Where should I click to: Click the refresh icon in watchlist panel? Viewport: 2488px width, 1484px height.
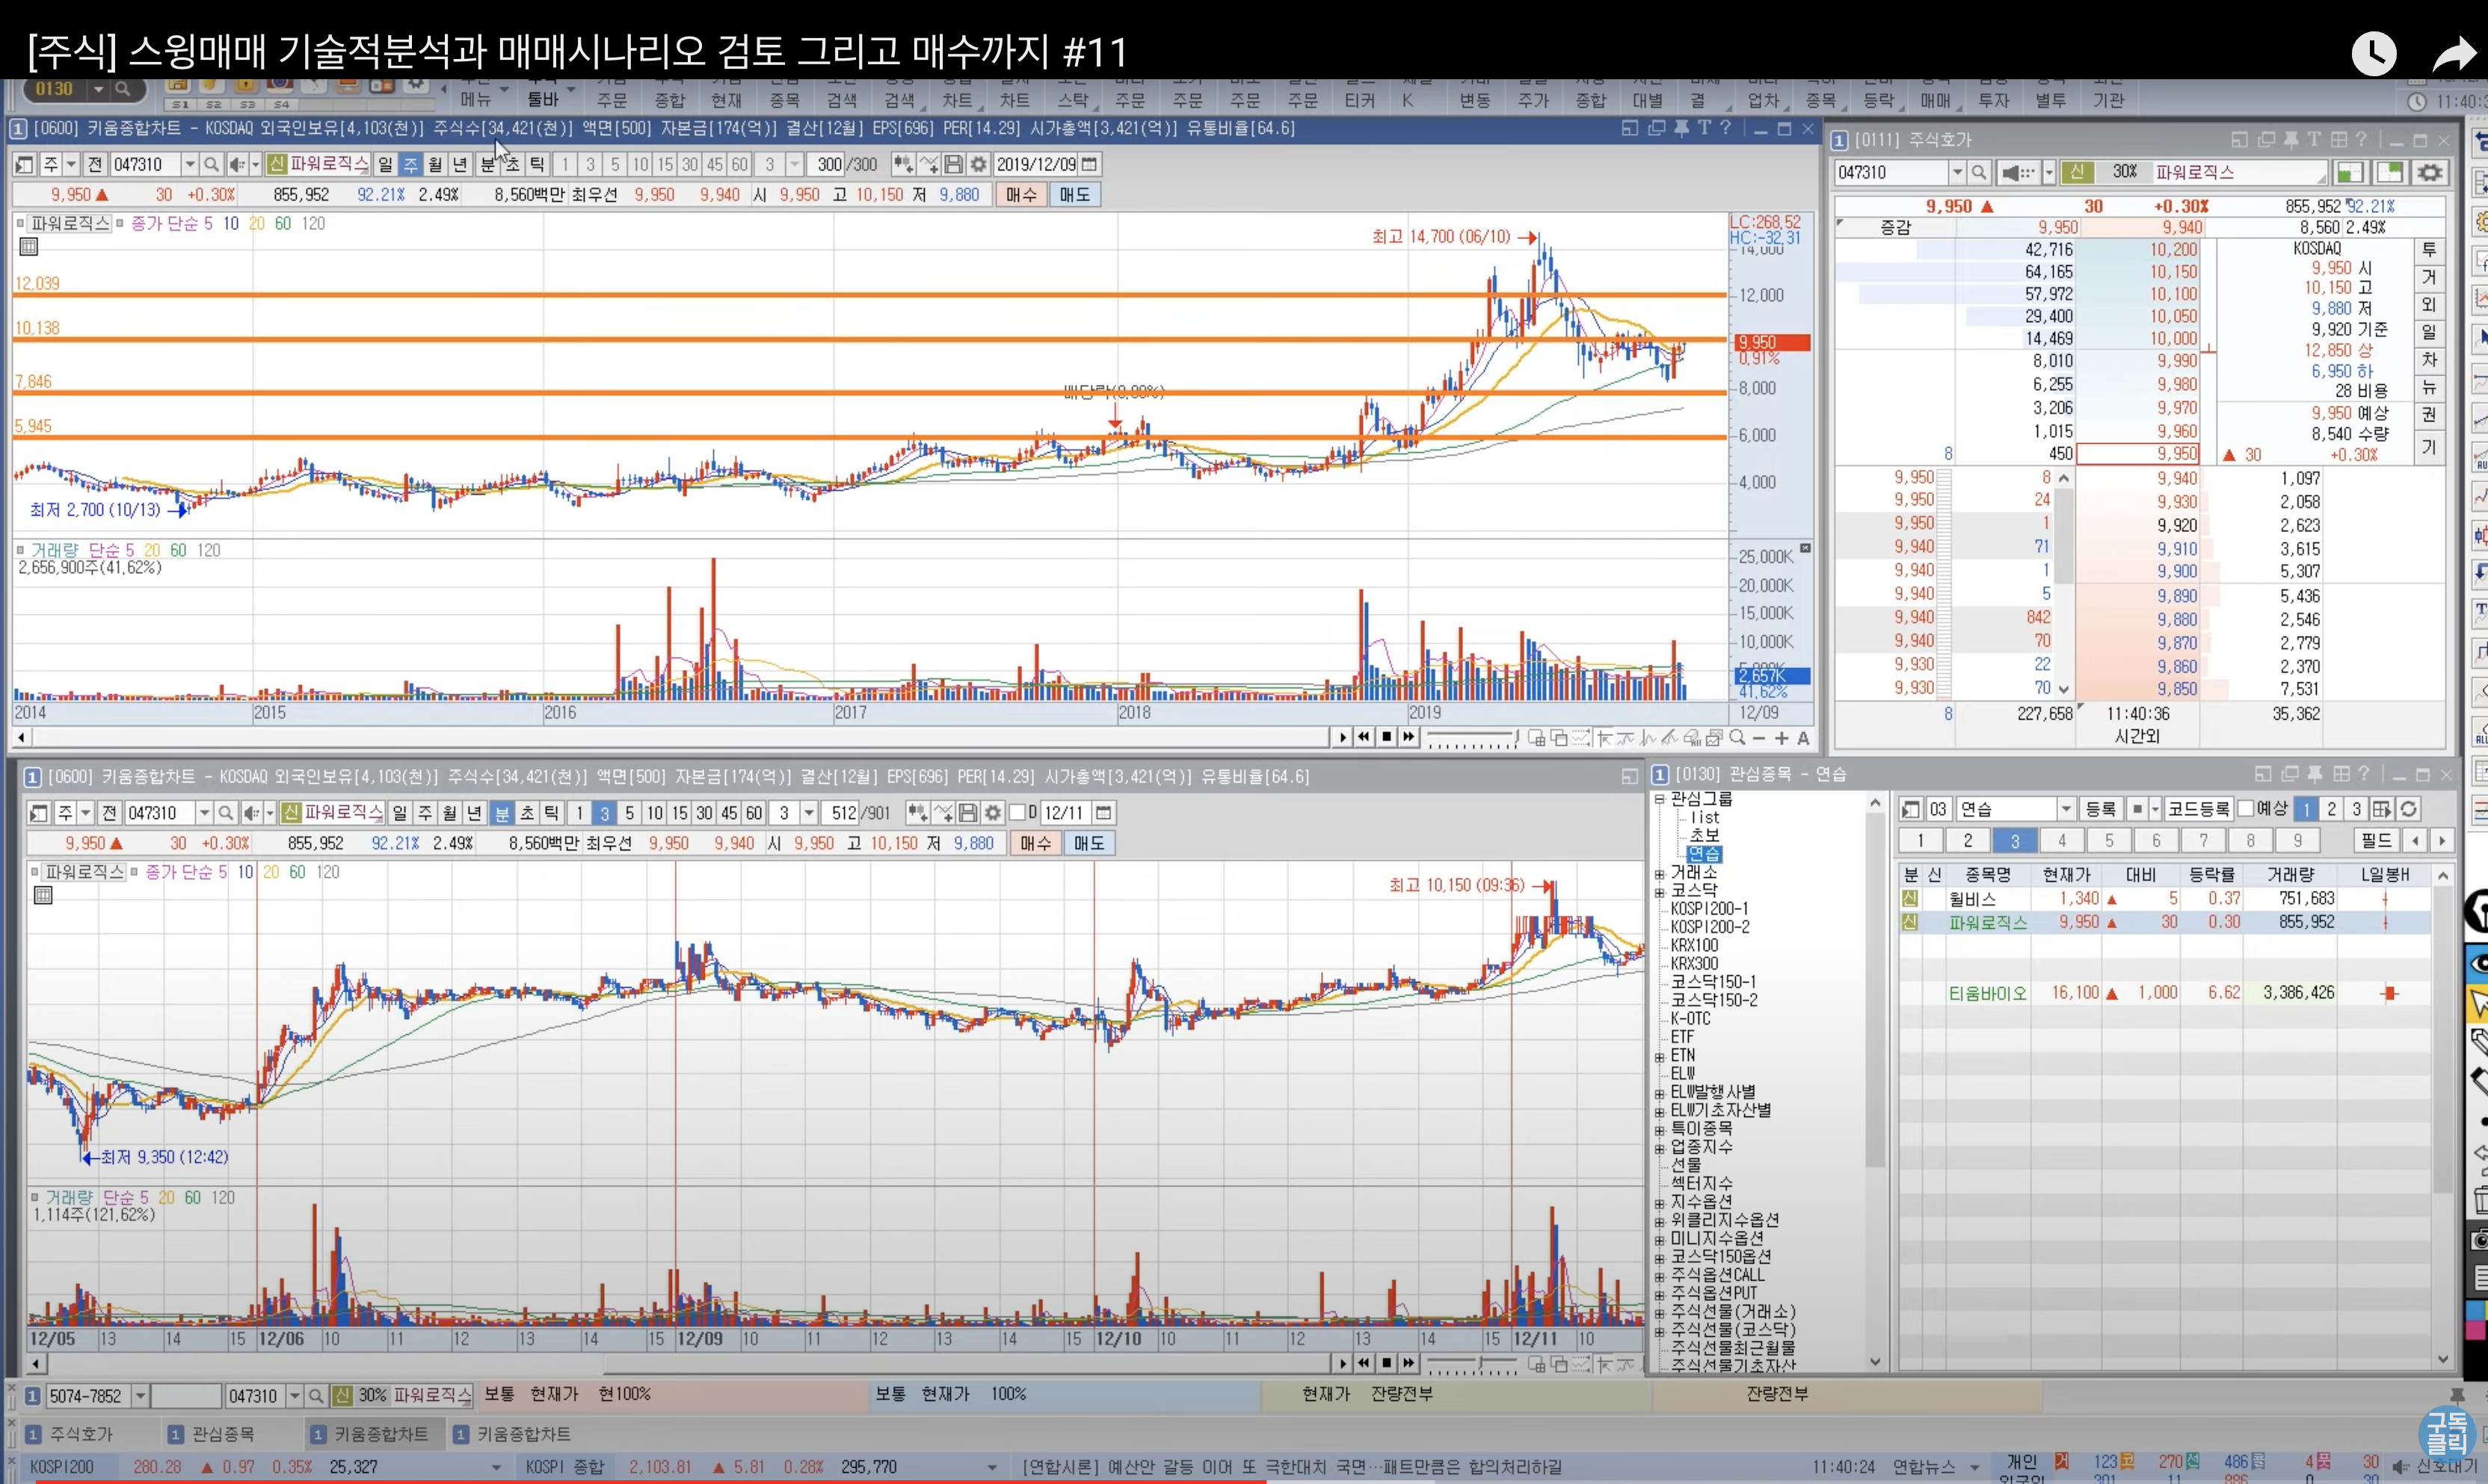coord(2409,809)
